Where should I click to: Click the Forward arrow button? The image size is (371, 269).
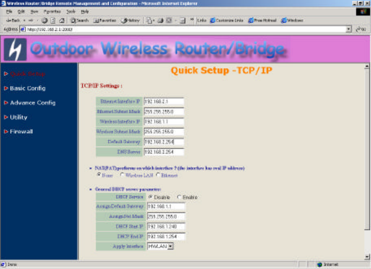31,21
